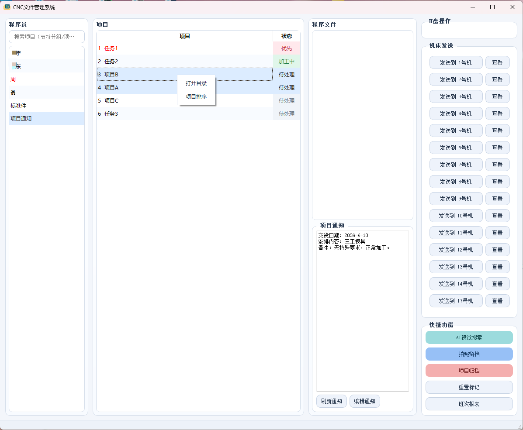Send file to machine 1 (发送到 1号机)

[456, 63]
